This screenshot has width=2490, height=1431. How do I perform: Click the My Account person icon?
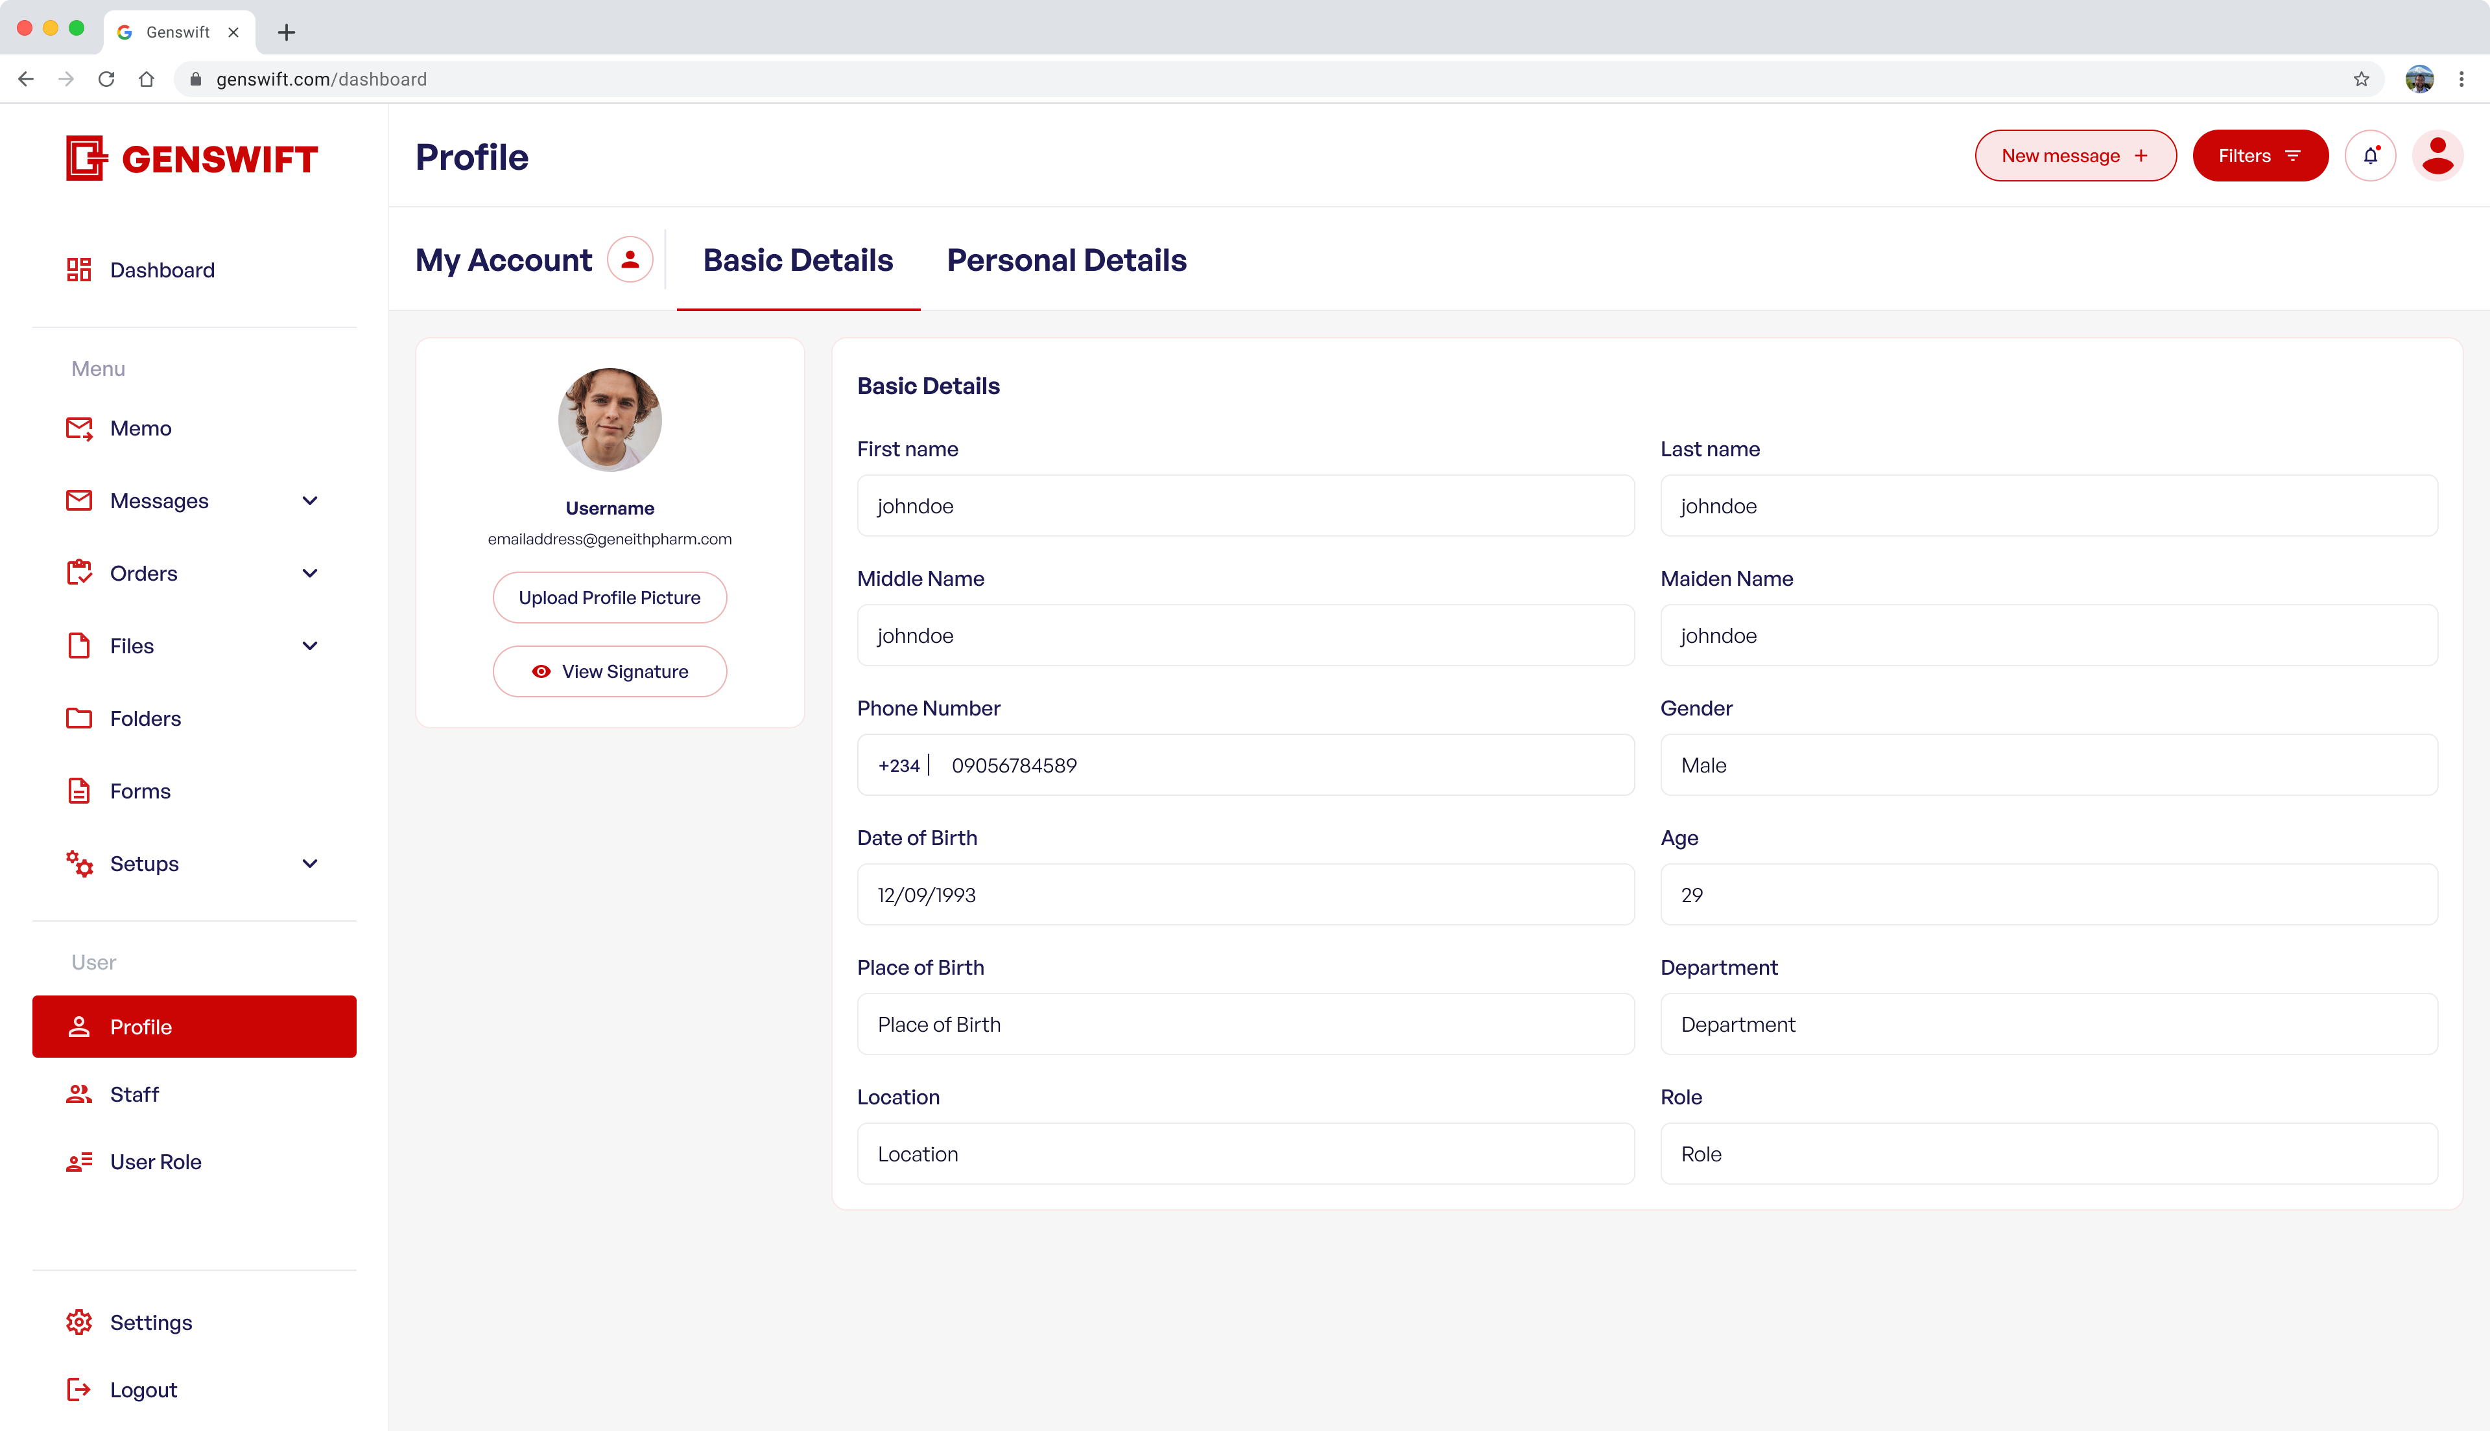630,259
